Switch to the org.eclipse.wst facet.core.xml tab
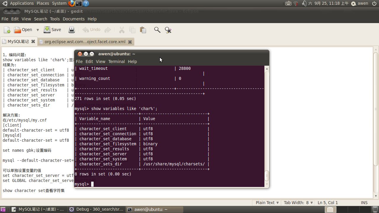The width and height of the screenshot is (379, 213). click(x=85, y=42)
